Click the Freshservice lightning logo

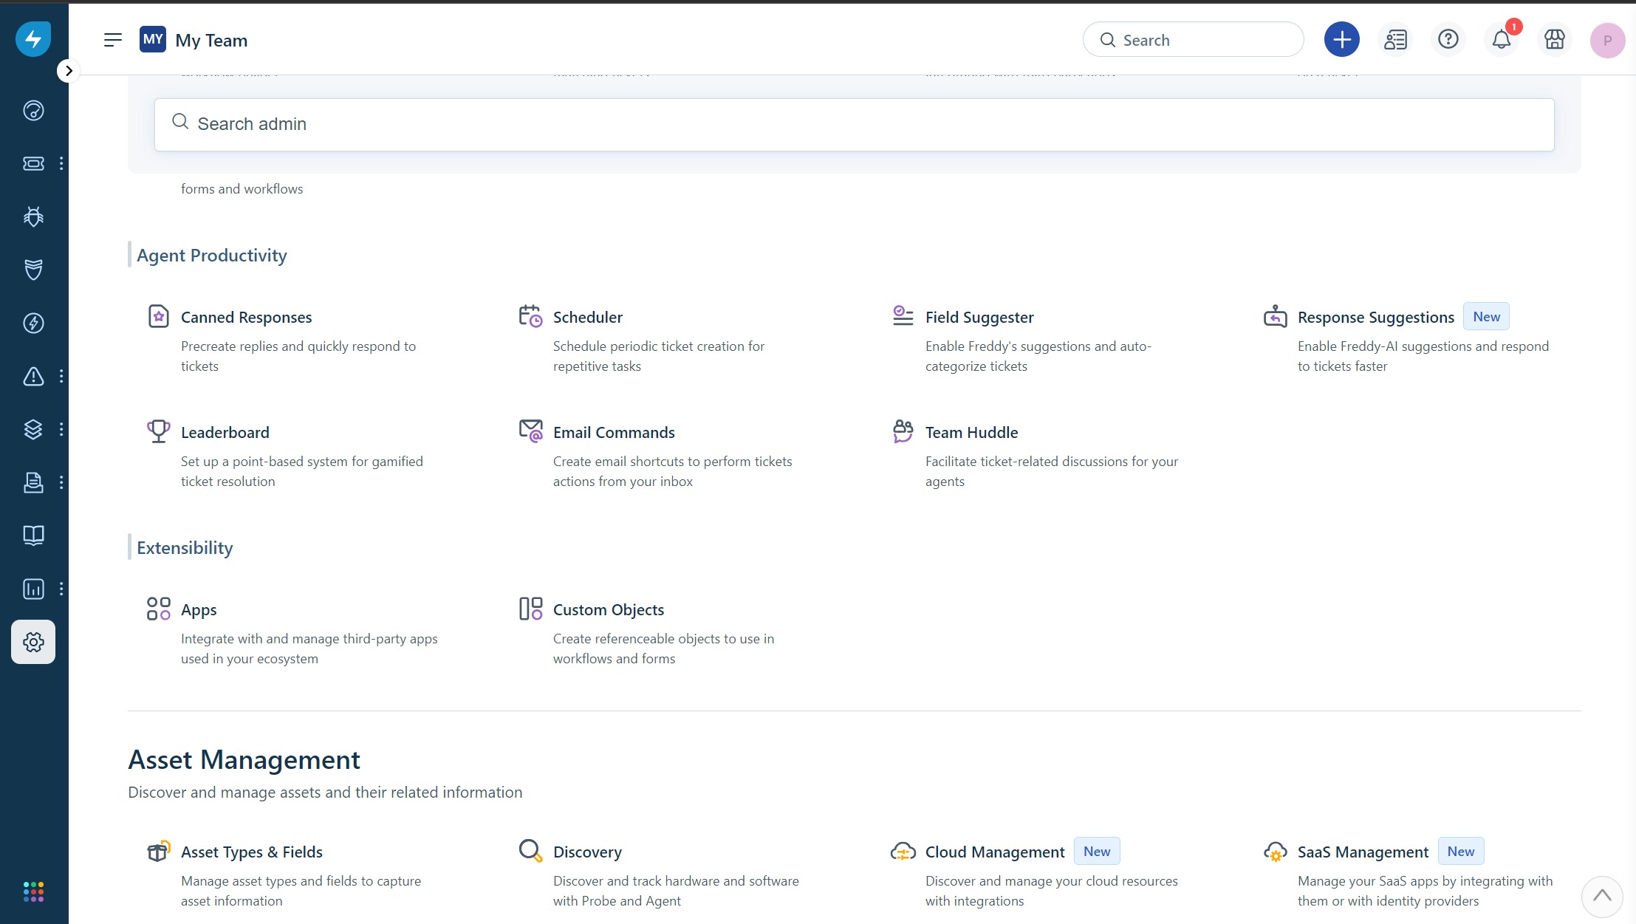coord(33,38)
